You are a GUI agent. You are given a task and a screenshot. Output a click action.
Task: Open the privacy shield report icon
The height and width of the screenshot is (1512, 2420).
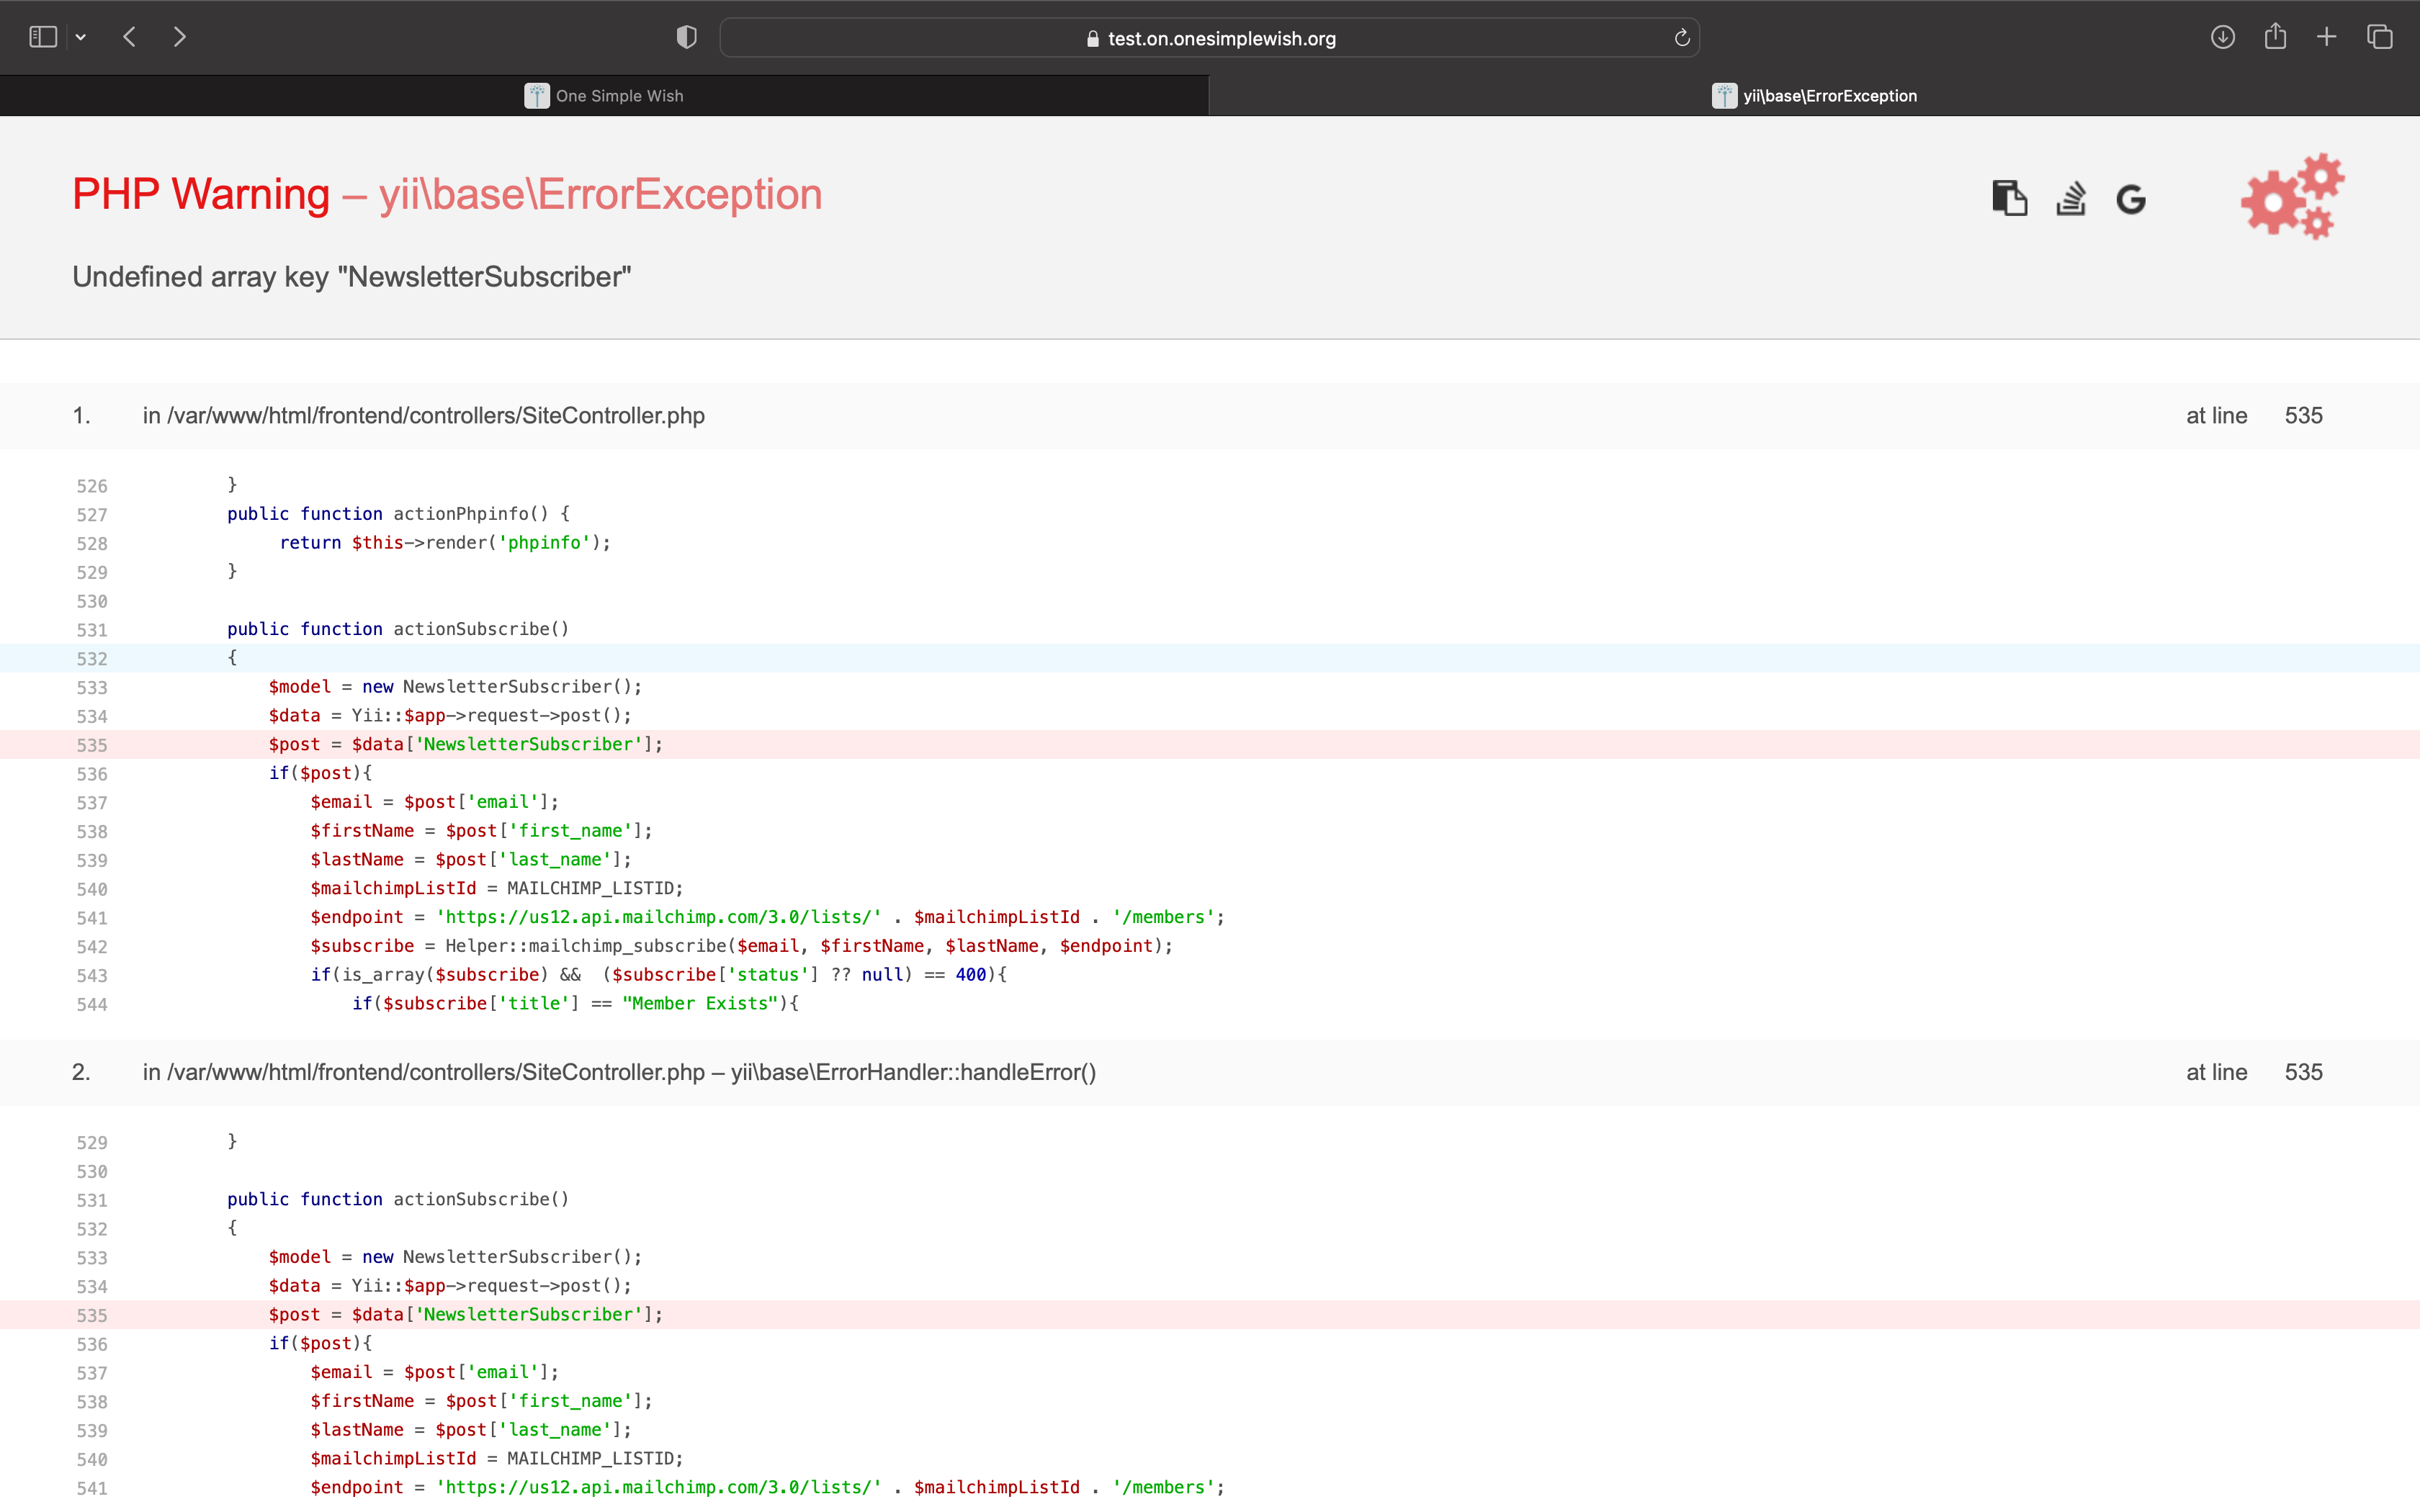[x=686, y=37]
